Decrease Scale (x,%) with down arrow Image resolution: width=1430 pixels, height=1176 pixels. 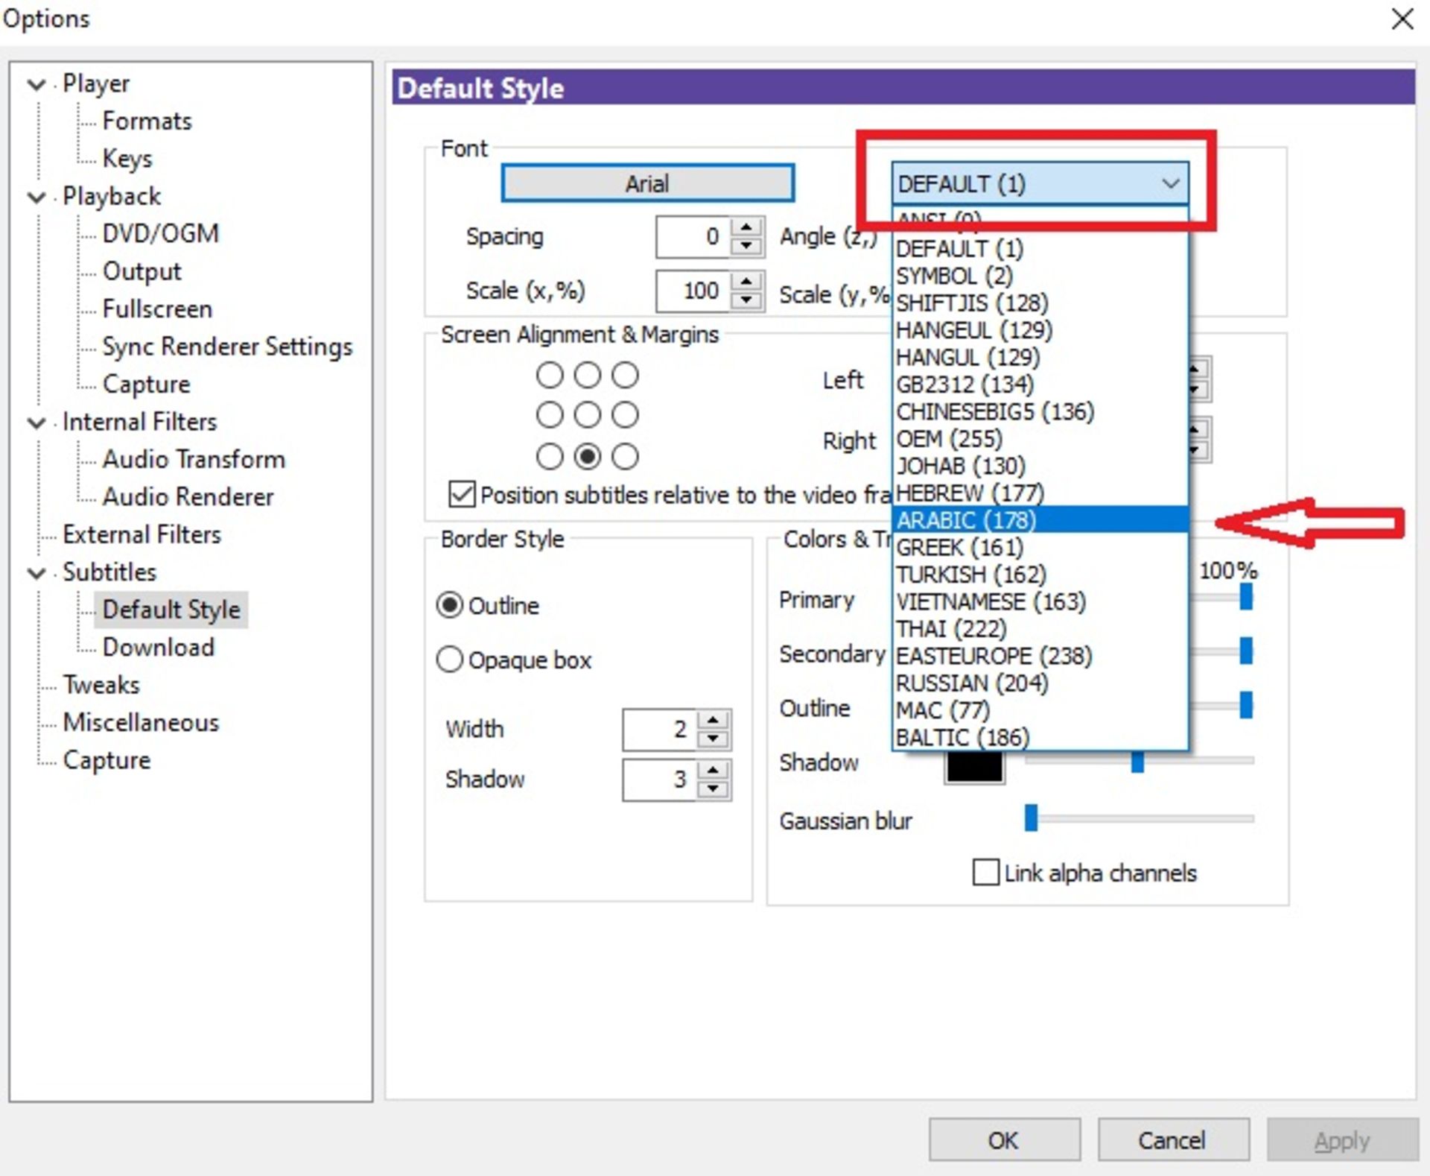click(746, 300)
